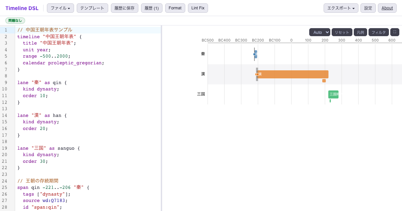Toggle fullscreen for the timeline preview
The height and width of the screenshot is (211, 402).
click(x=395, y=32)
